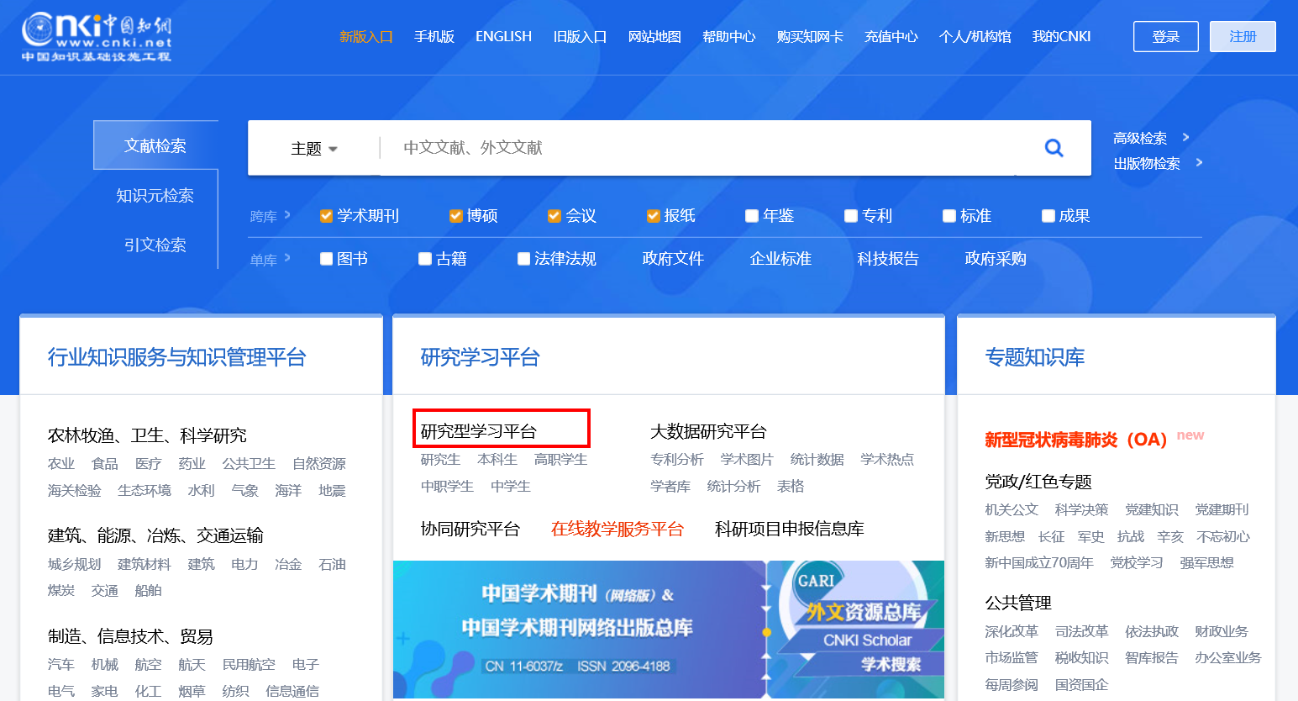Check the 图书 checkbox
This screenshot has height=701, width=1298.
[327, 259]
